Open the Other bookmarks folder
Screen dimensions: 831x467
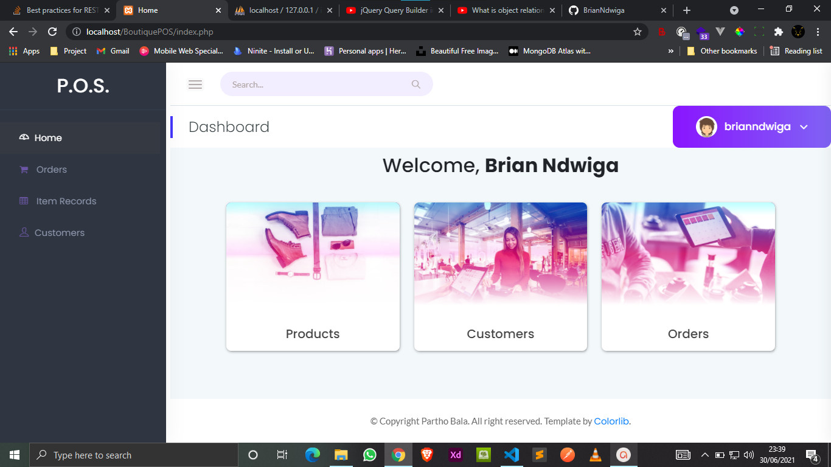(x=722, y=51)
